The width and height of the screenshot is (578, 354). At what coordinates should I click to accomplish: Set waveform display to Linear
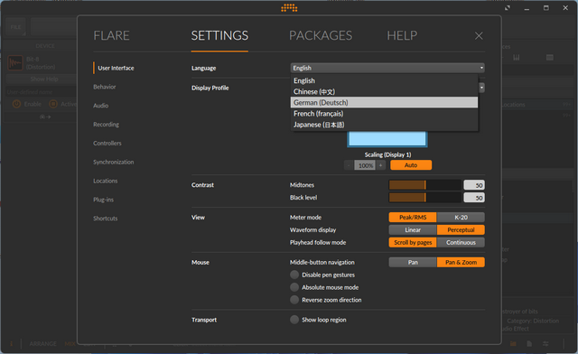coord(413,230)
